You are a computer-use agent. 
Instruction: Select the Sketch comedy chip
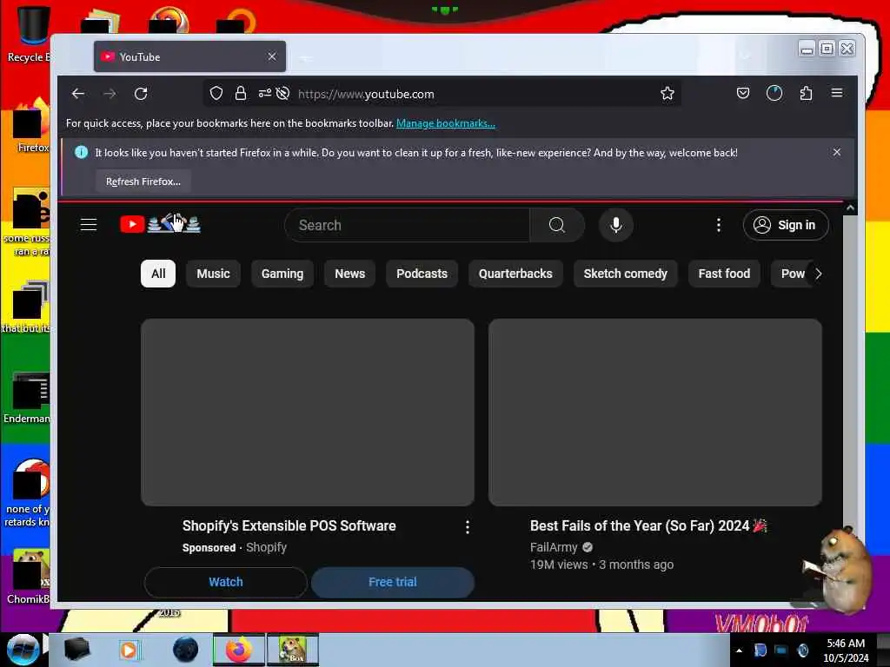tap(626, 274)
